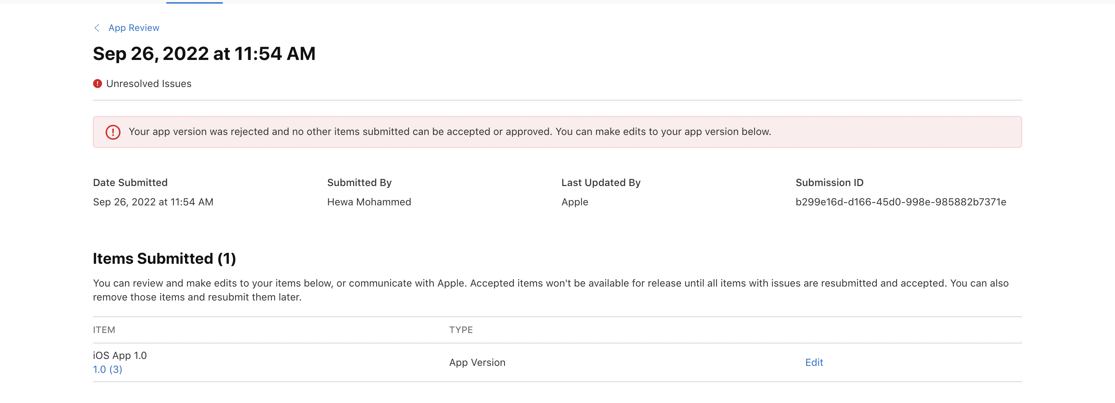Go back via the App Review link
This screenshot has height=403, width=1115.
pyautogui.click(x=134, y=28)
